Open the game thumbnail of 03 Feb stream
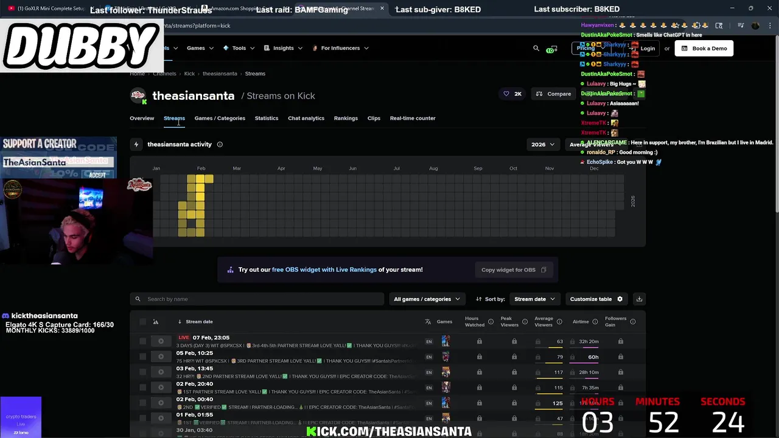Viewport: 779px width, 438px height. click(445, 372)
